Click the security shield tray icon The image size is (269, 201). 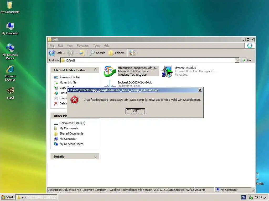point(251,198)
